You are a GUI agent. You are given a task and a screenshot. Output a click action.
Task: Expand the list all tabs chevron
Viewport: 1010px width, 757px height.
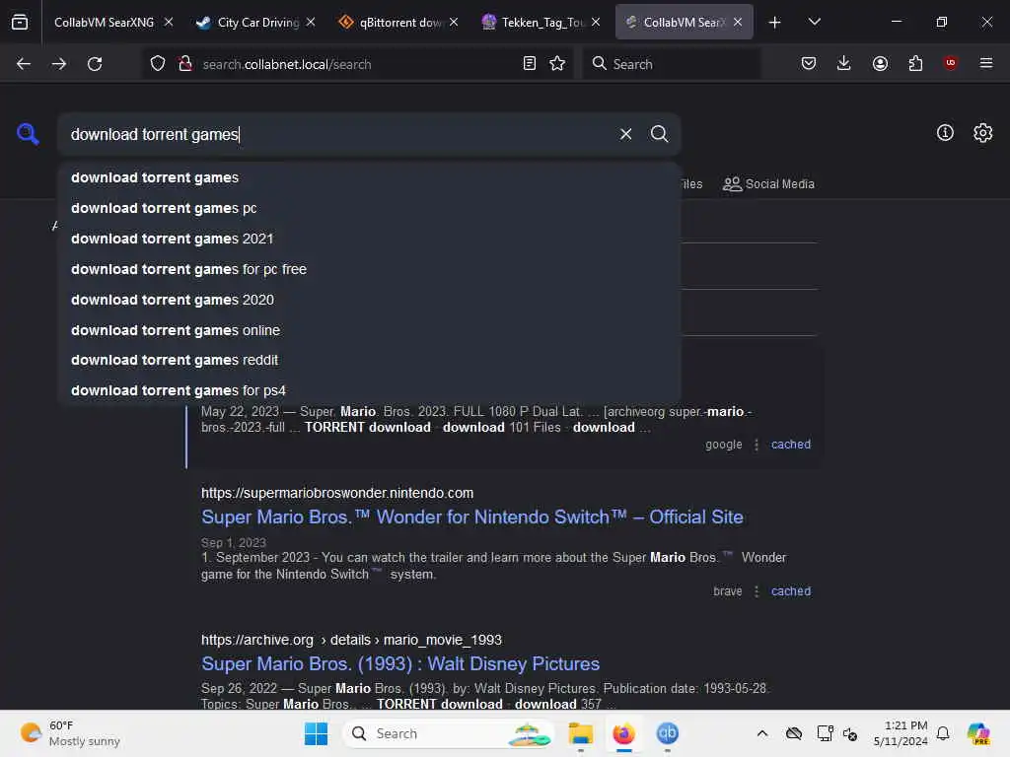814,22
